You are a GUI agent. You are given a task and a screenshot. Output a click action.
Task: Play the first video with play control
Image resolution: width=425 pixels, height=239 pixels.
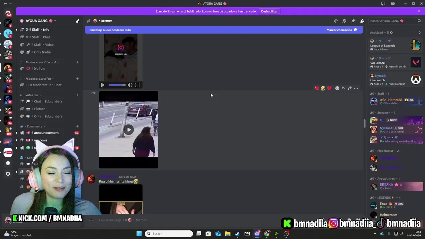(103, 85)
